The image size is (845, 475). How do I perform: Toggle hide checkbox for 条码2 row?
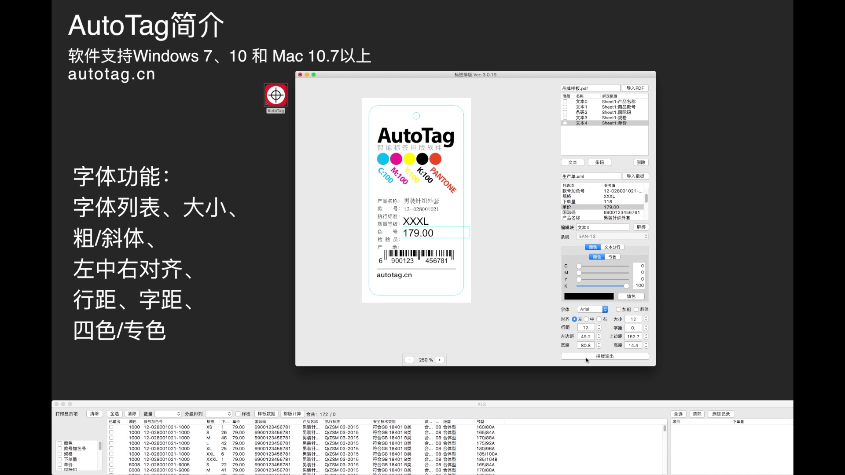[x=565, y=112]
